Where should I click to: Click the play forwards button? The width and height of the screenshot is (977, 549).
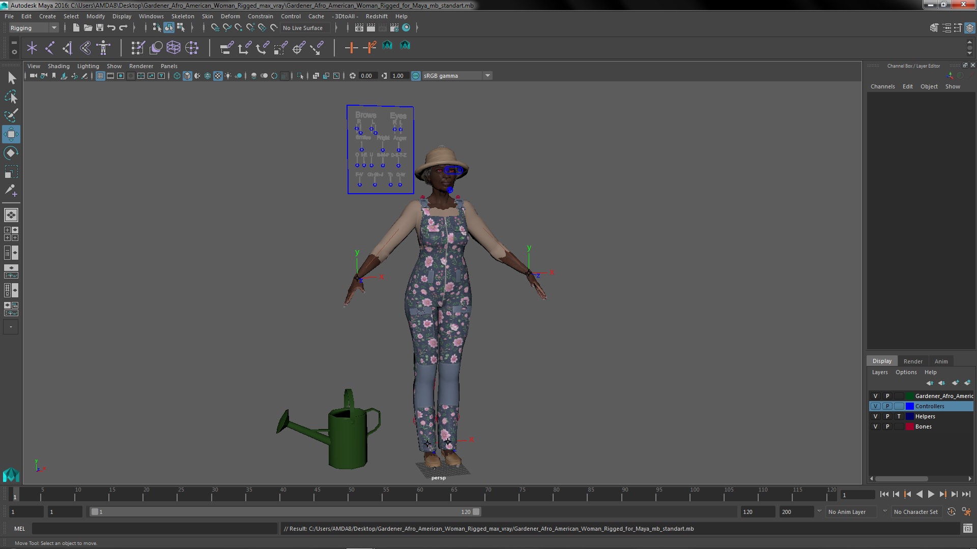(x=931, y=494)
